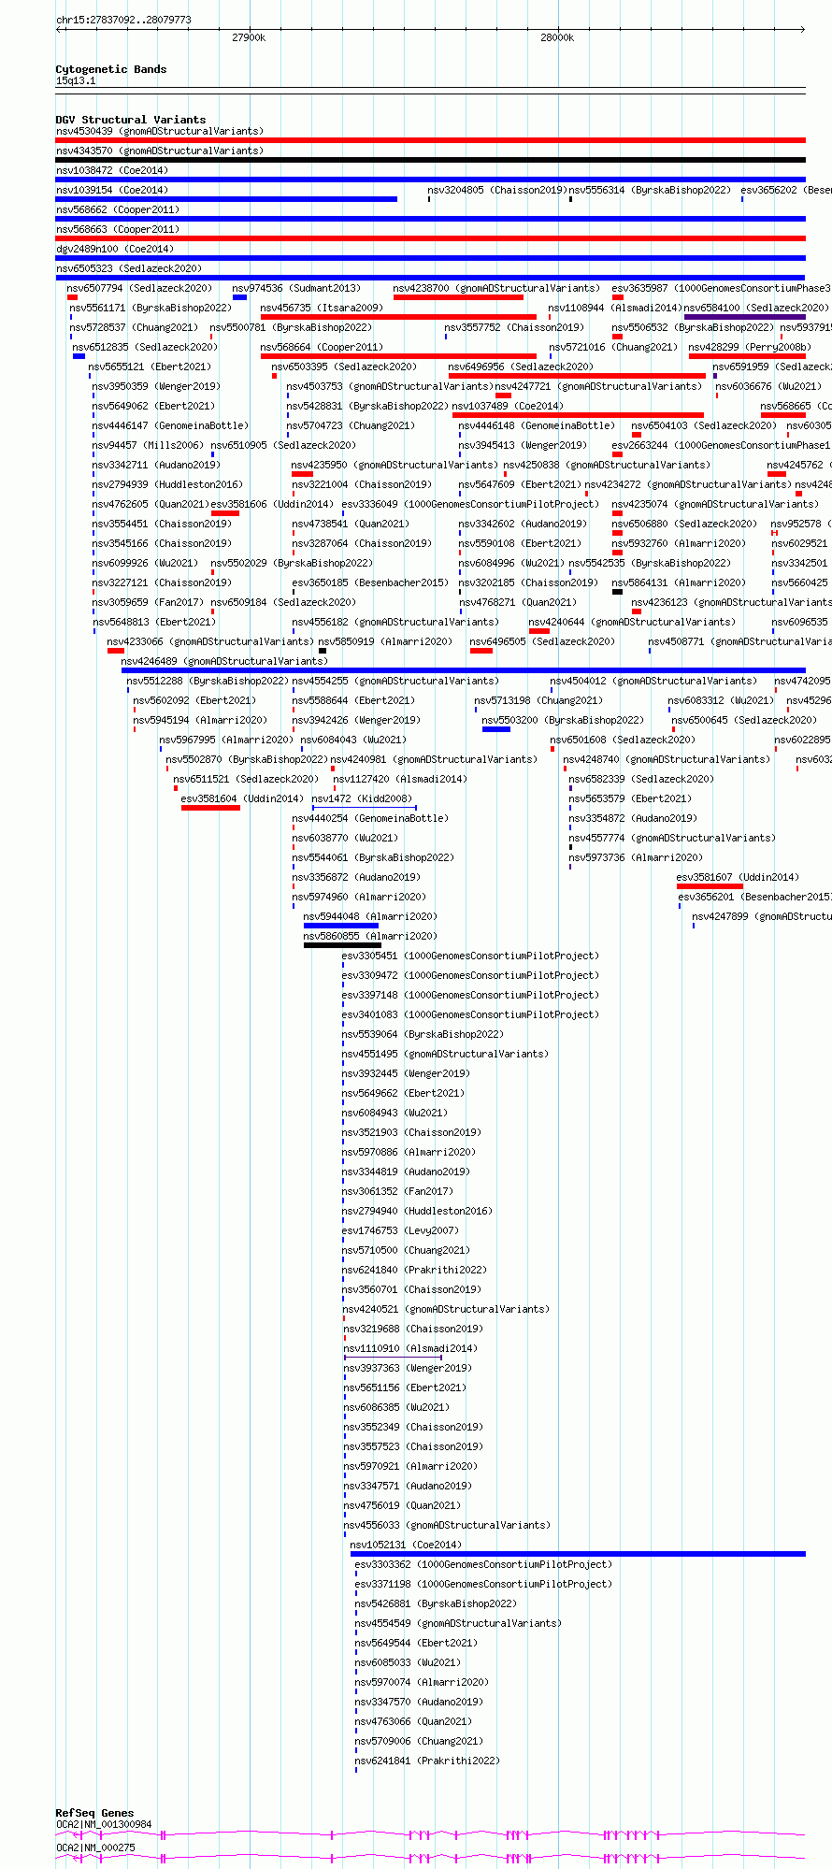Select label esv3650185 (Besenbacher2015)
This screenshot has height=1869, width=832.
pos(370,583)
